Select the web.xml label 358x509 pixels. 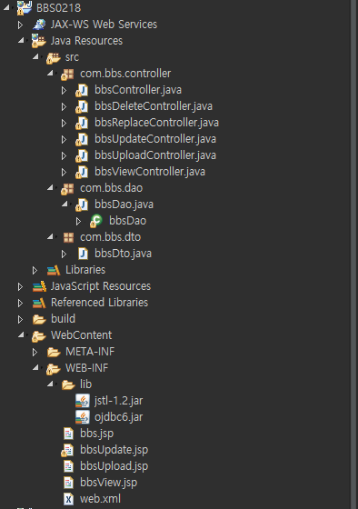[x=100, y=499]
